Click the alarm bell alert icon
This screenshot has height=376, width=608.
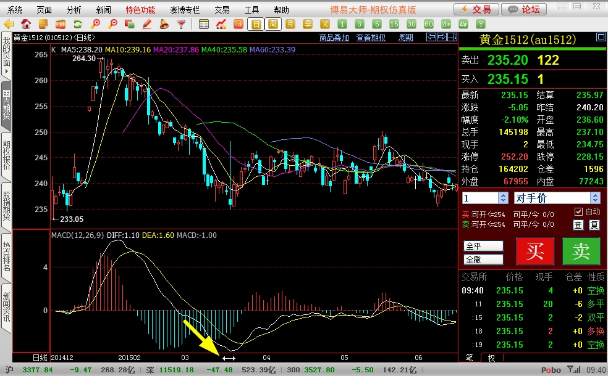164,25
